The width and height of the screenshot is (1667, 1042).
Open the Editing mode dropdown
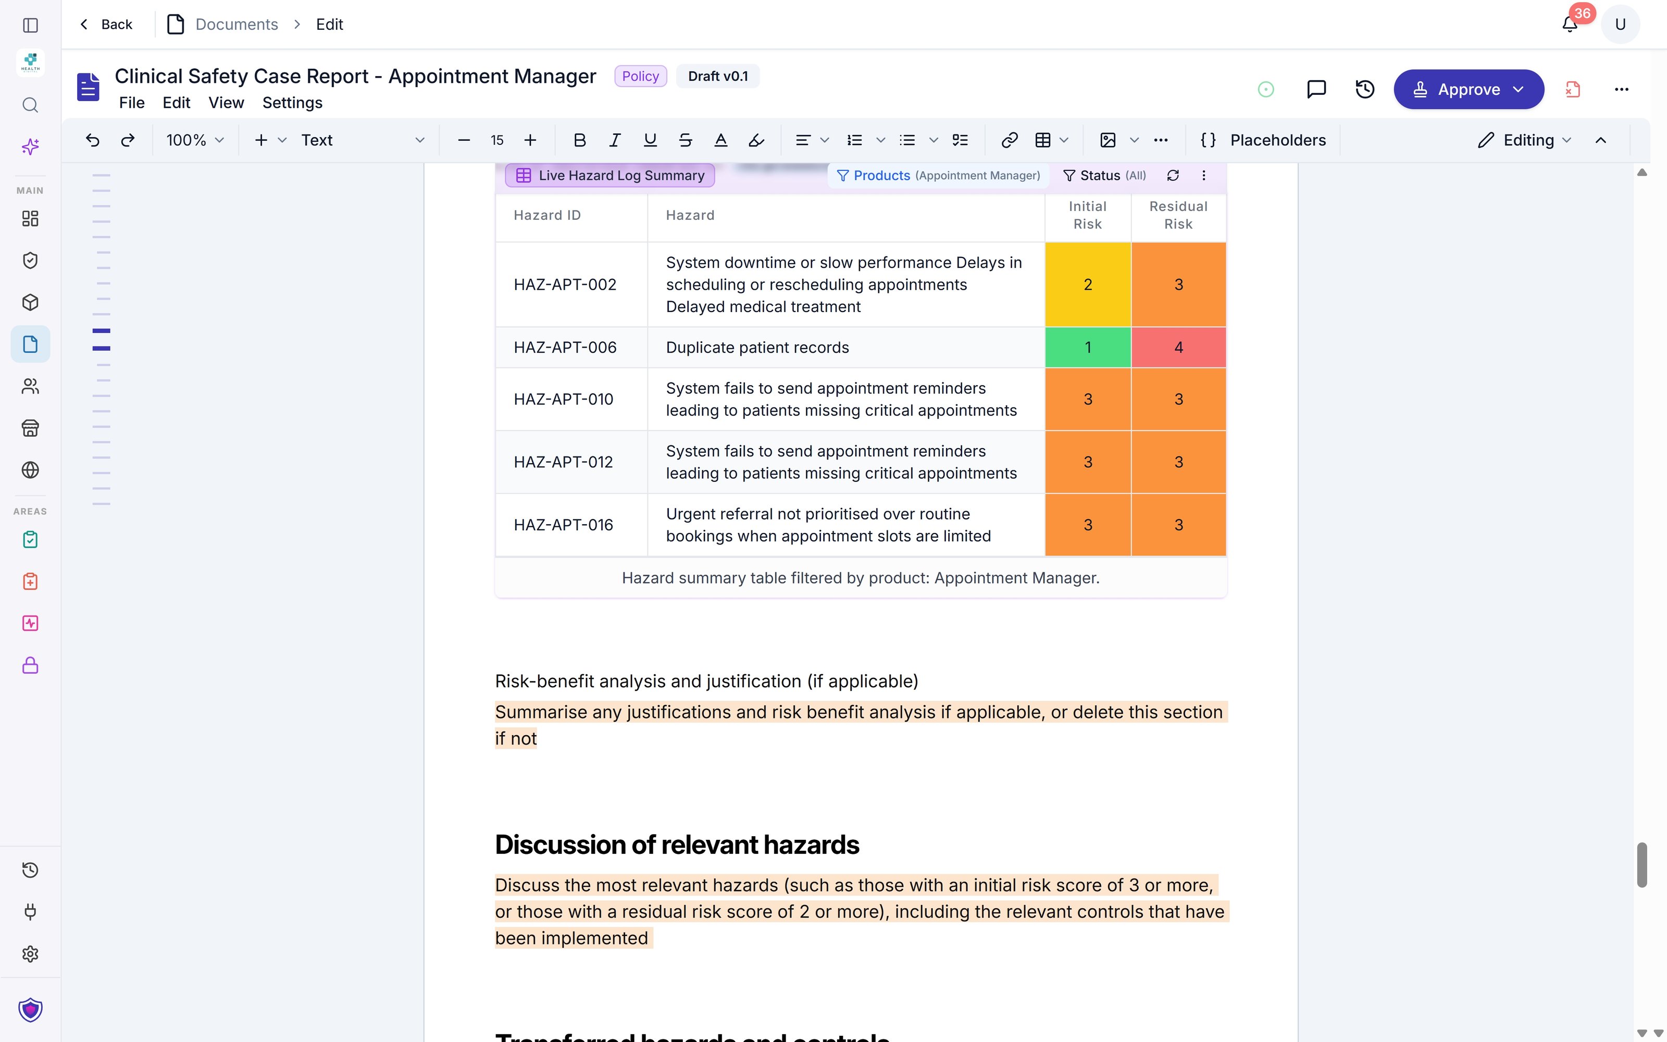coord(1525,140)
